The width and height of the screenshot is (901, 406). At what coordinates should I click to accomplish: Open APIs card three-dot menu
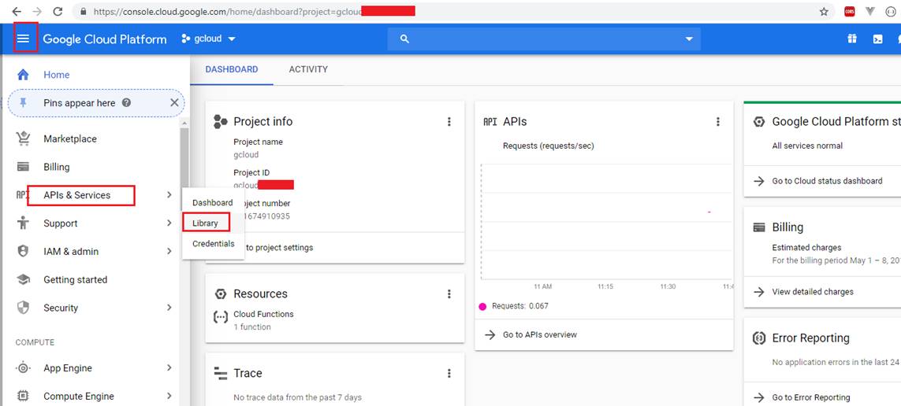(717, 122)
